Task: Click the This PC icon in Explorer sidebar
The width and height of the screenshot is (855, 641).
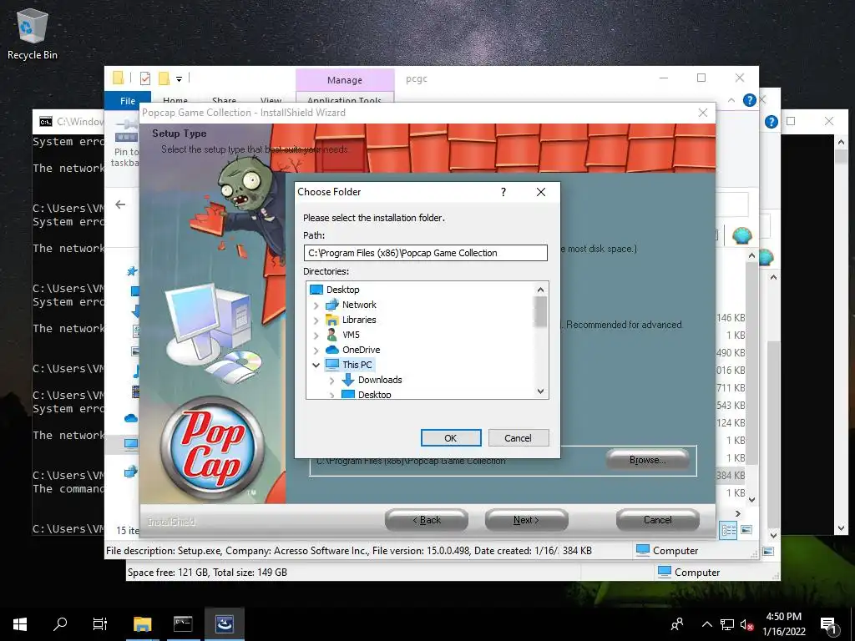Action: pyautogui.click(x=131, y=444)
